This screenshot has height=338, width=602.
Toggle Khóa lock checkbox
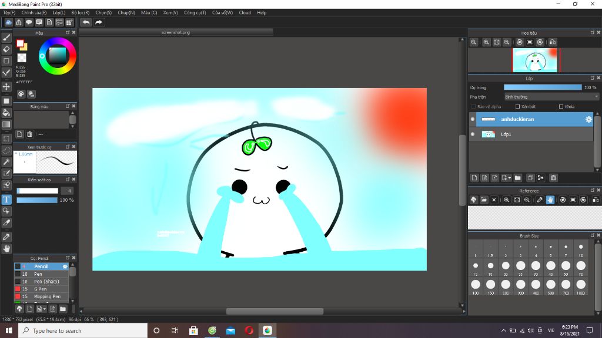pos(561,107)
